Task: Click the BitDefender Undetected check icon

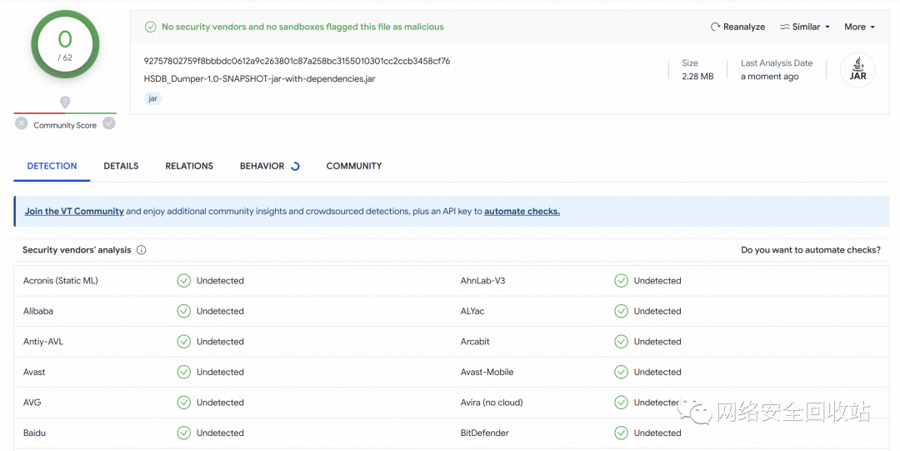Action: pos(621,433)
